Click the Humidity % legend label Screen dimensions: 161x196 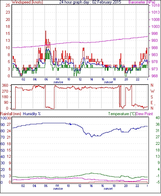(x=32, y=114)
